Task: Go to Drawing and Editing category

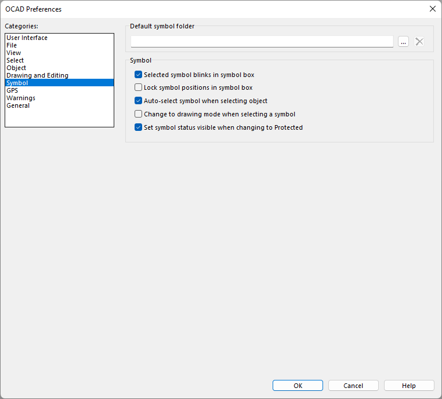Action: coord(60,75)
